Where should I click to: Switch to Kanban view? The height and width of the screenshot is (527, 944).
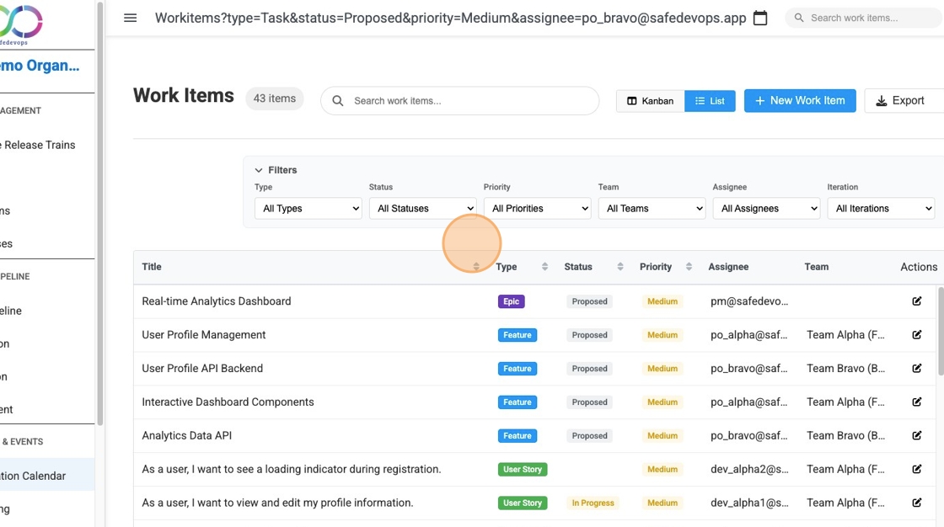649,100
